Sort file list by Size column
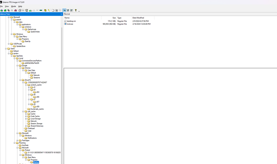Image resolution: width=277 pixels, height=164 pixels. coord(109,18)
